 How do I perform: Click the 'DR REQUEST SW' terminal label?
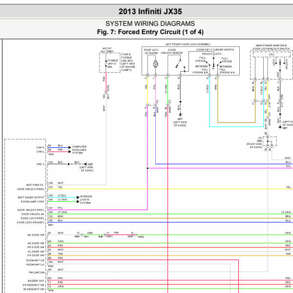(34, 285)
